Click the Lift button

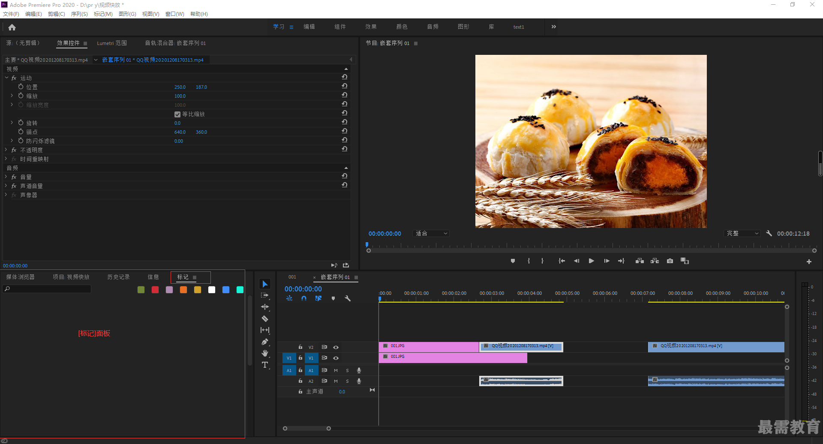click(640, 261)
